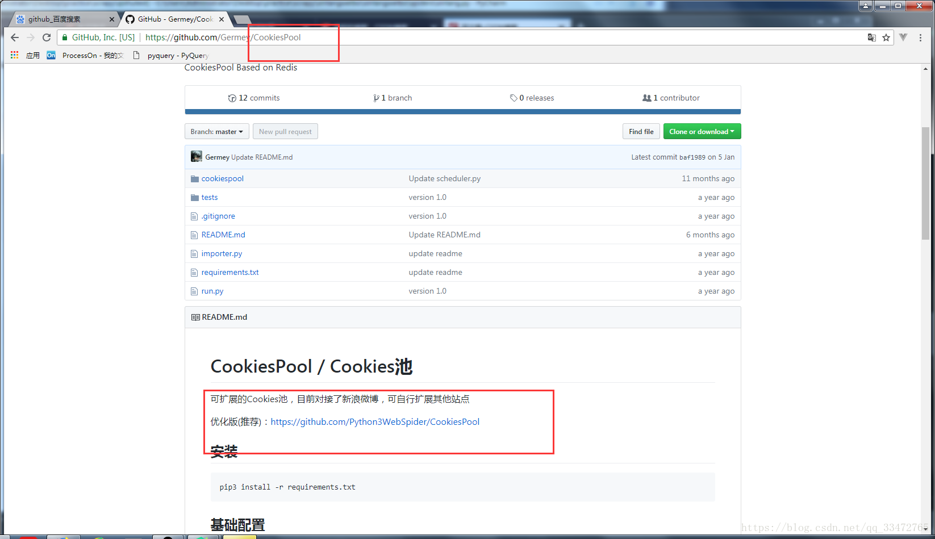Viewport: 935px width, 539px height.
Task: Click the file icon beside requirements.txt
Action: tap(194, 273)
